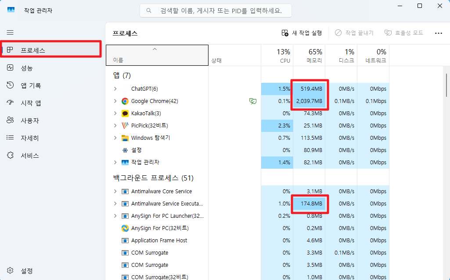This screenshot has width=450, height=280.
Task: Go to 시작 앱 startup apps
Action: pyautogui.click(x=31, y=103)
